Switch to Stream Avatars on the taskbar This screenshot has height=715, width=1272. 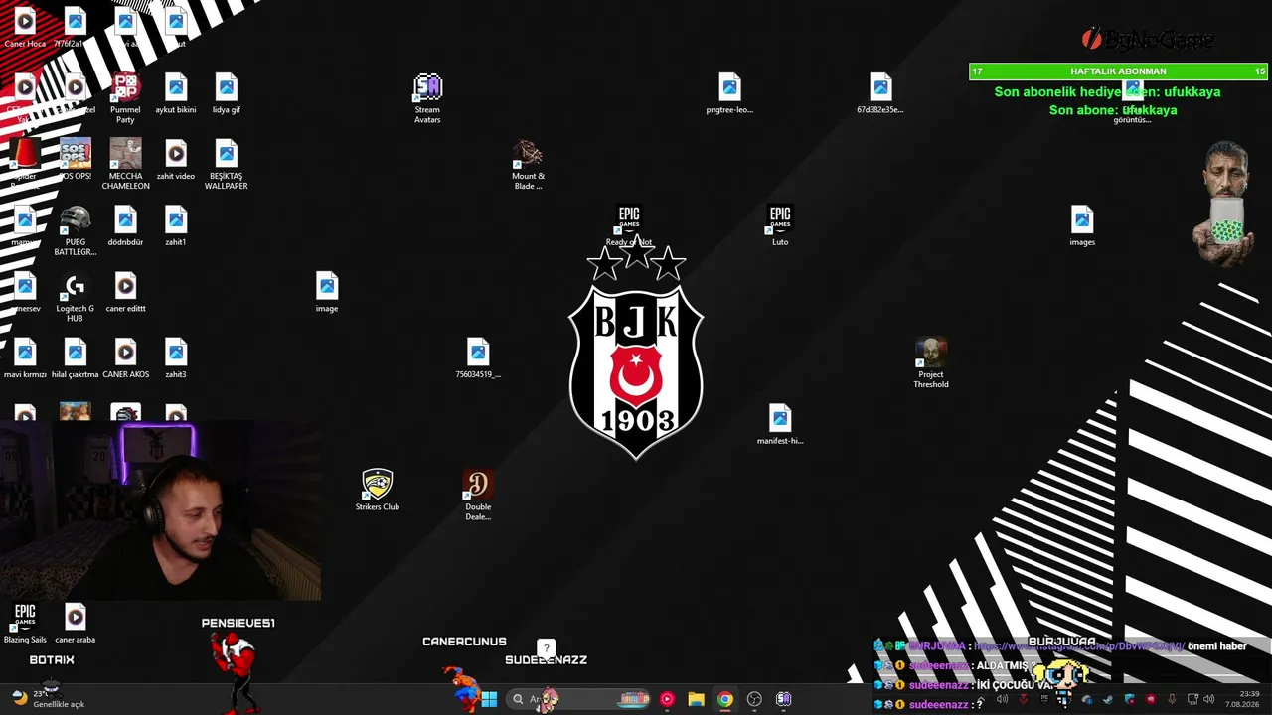pyautogui.click(x=783, y=699)
